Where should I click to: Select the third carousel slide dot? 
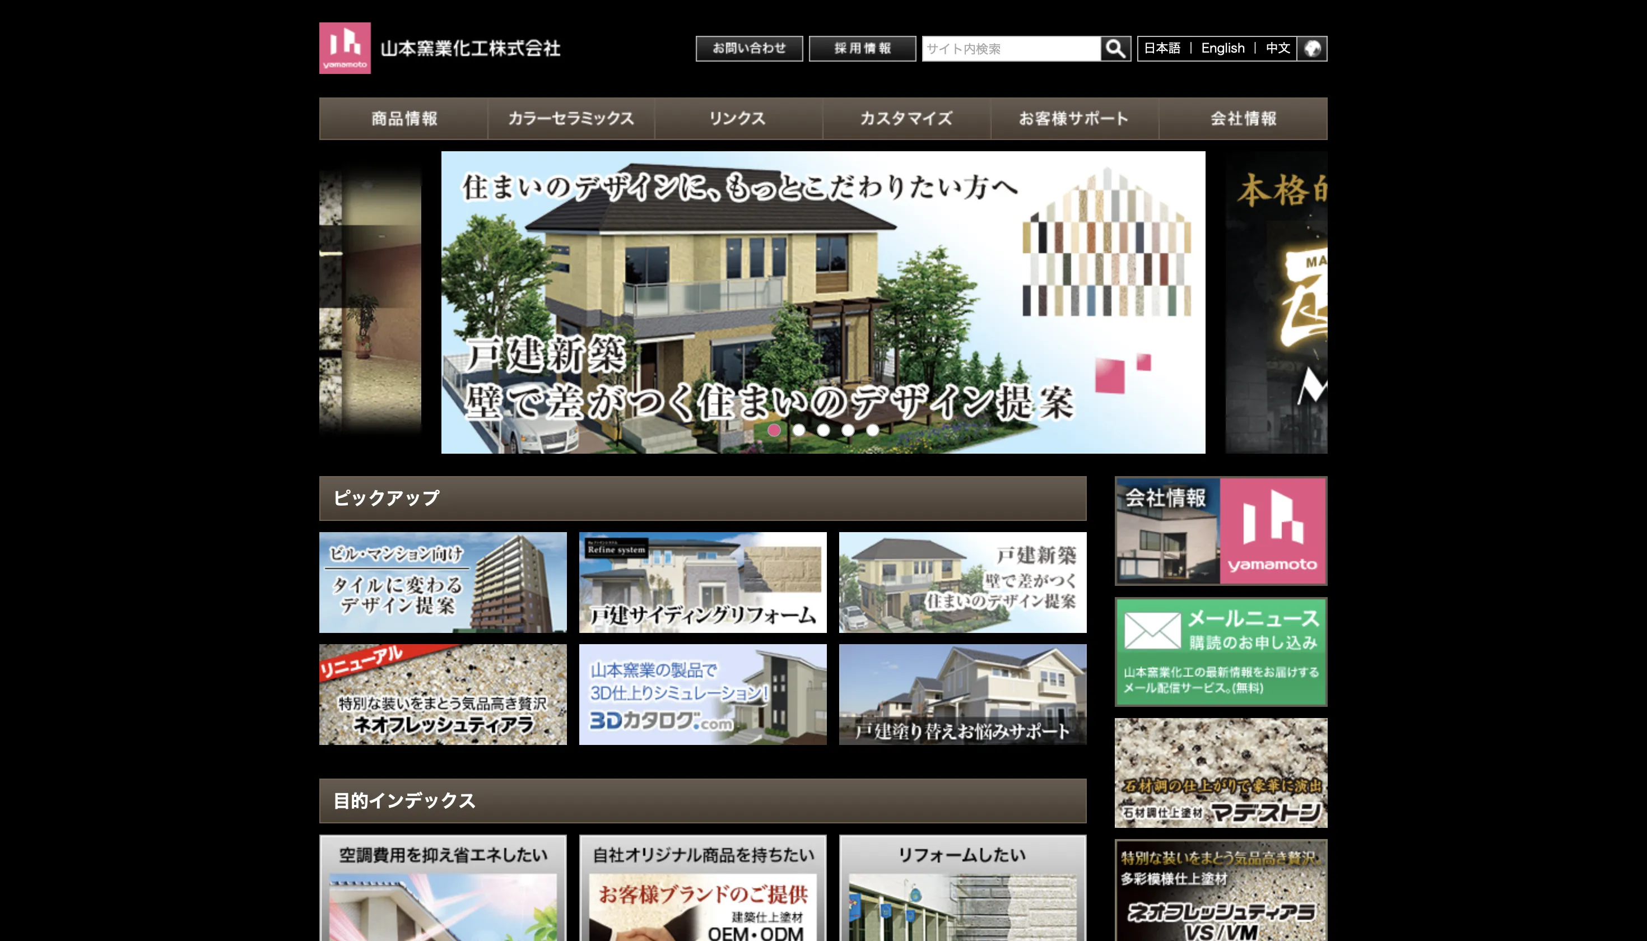823,430
